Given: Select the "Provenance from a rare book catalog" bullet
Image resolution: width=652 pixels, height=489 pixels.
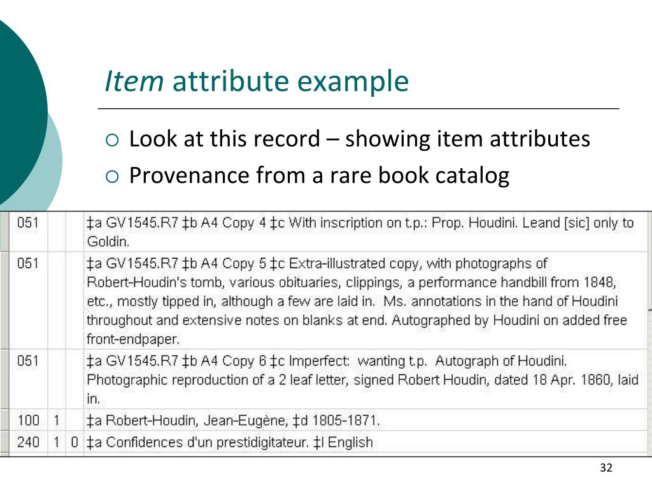Looking at the screenshot, I should click(x=319, y=175).
